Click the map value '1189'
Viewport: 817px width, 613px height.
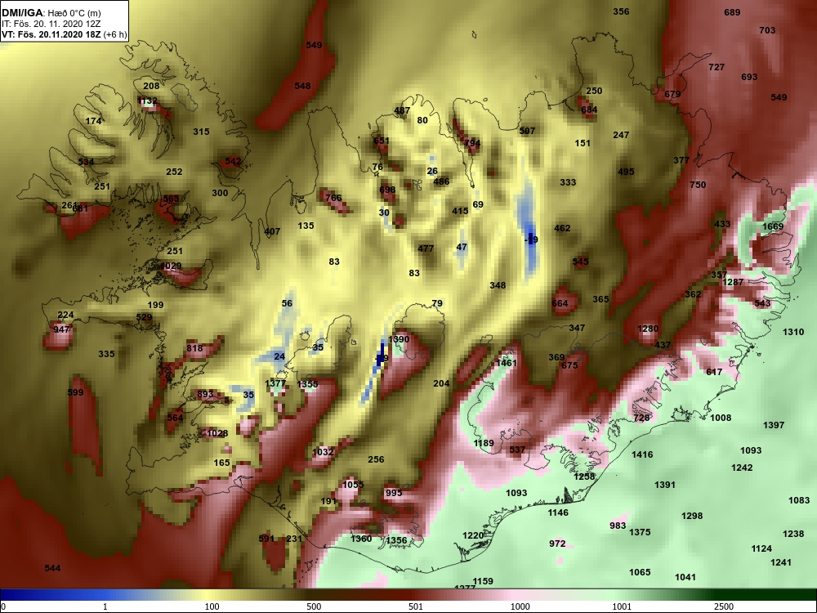[x=484, y=443]
